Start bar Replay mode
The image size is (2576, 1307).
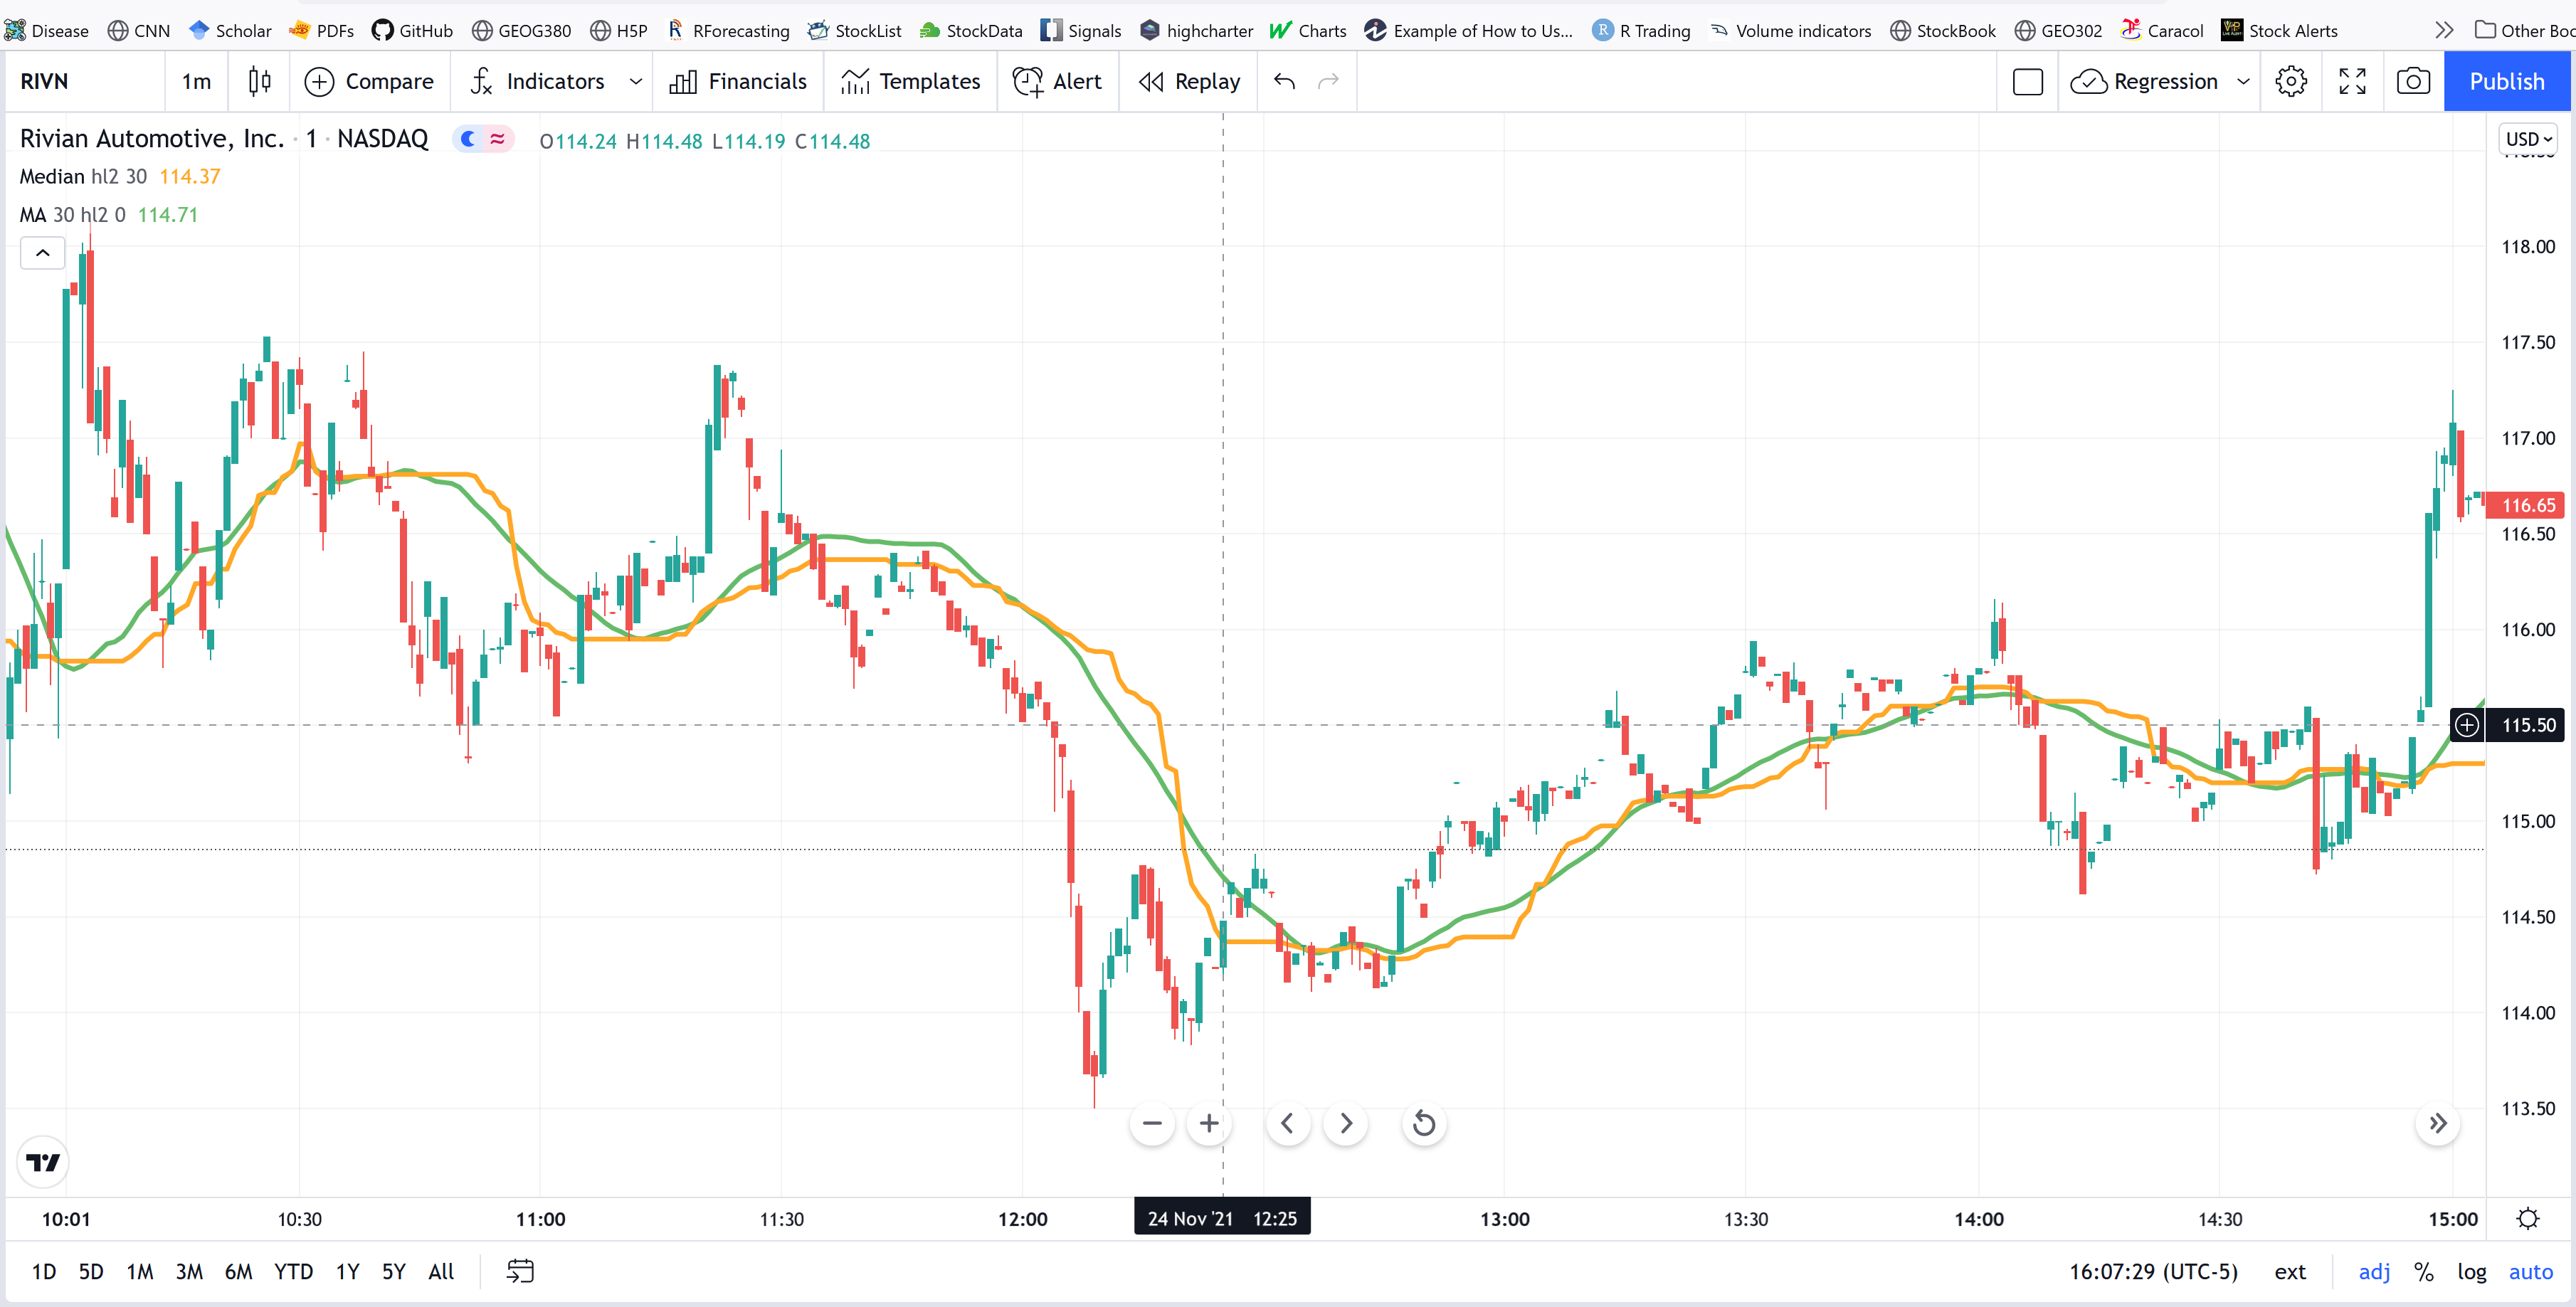point(1189,81)
